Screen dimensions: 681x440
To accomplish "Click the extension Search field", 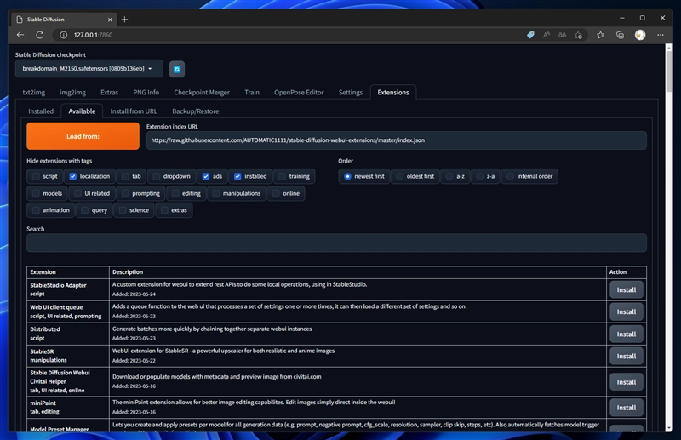I will click(x=336, y=243).
